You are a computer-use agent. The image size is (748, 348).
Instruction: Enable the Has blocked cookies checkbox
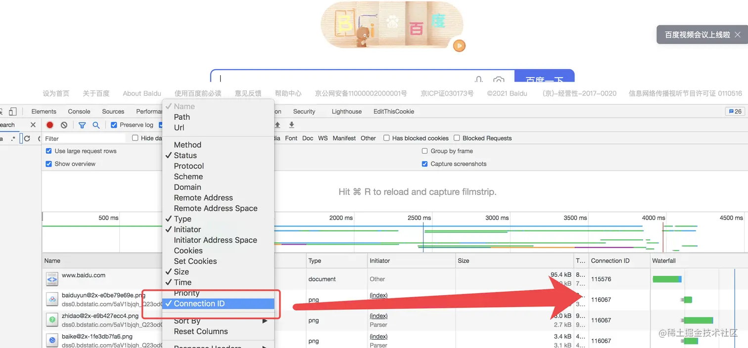387,138
